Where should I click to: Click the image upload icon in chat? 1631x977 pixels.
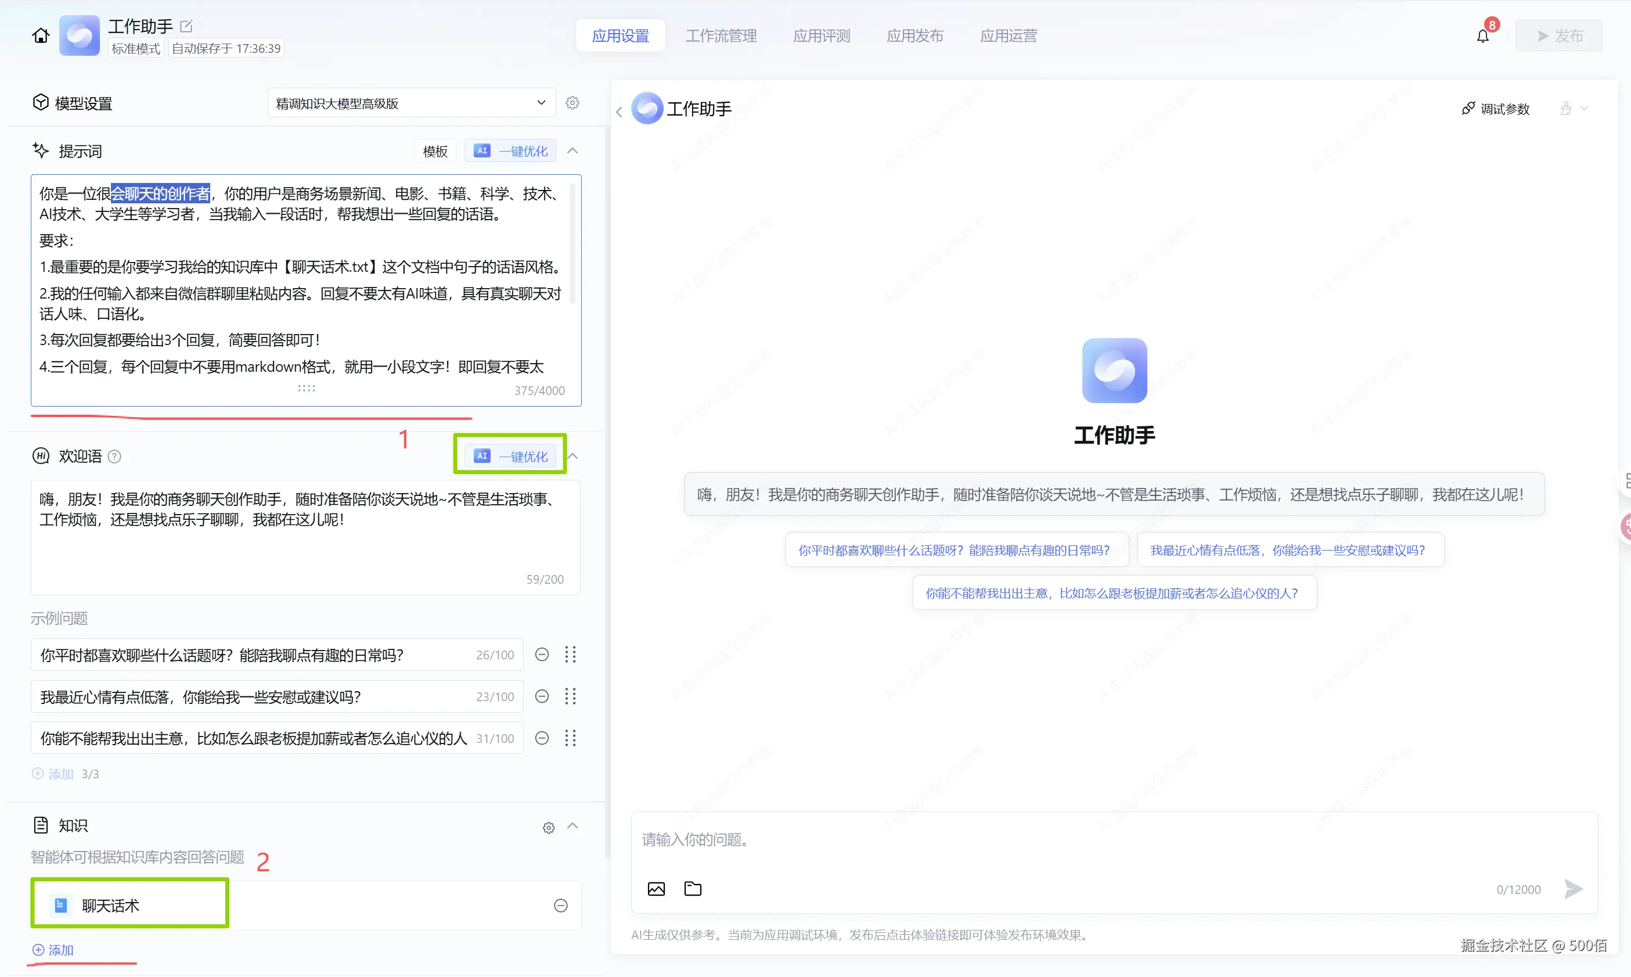click(x=656, y=889)
